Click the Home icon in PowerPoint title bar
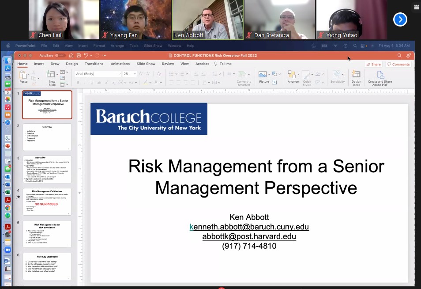The width and height of the screenshot is (421, 289). click(71, 55)
